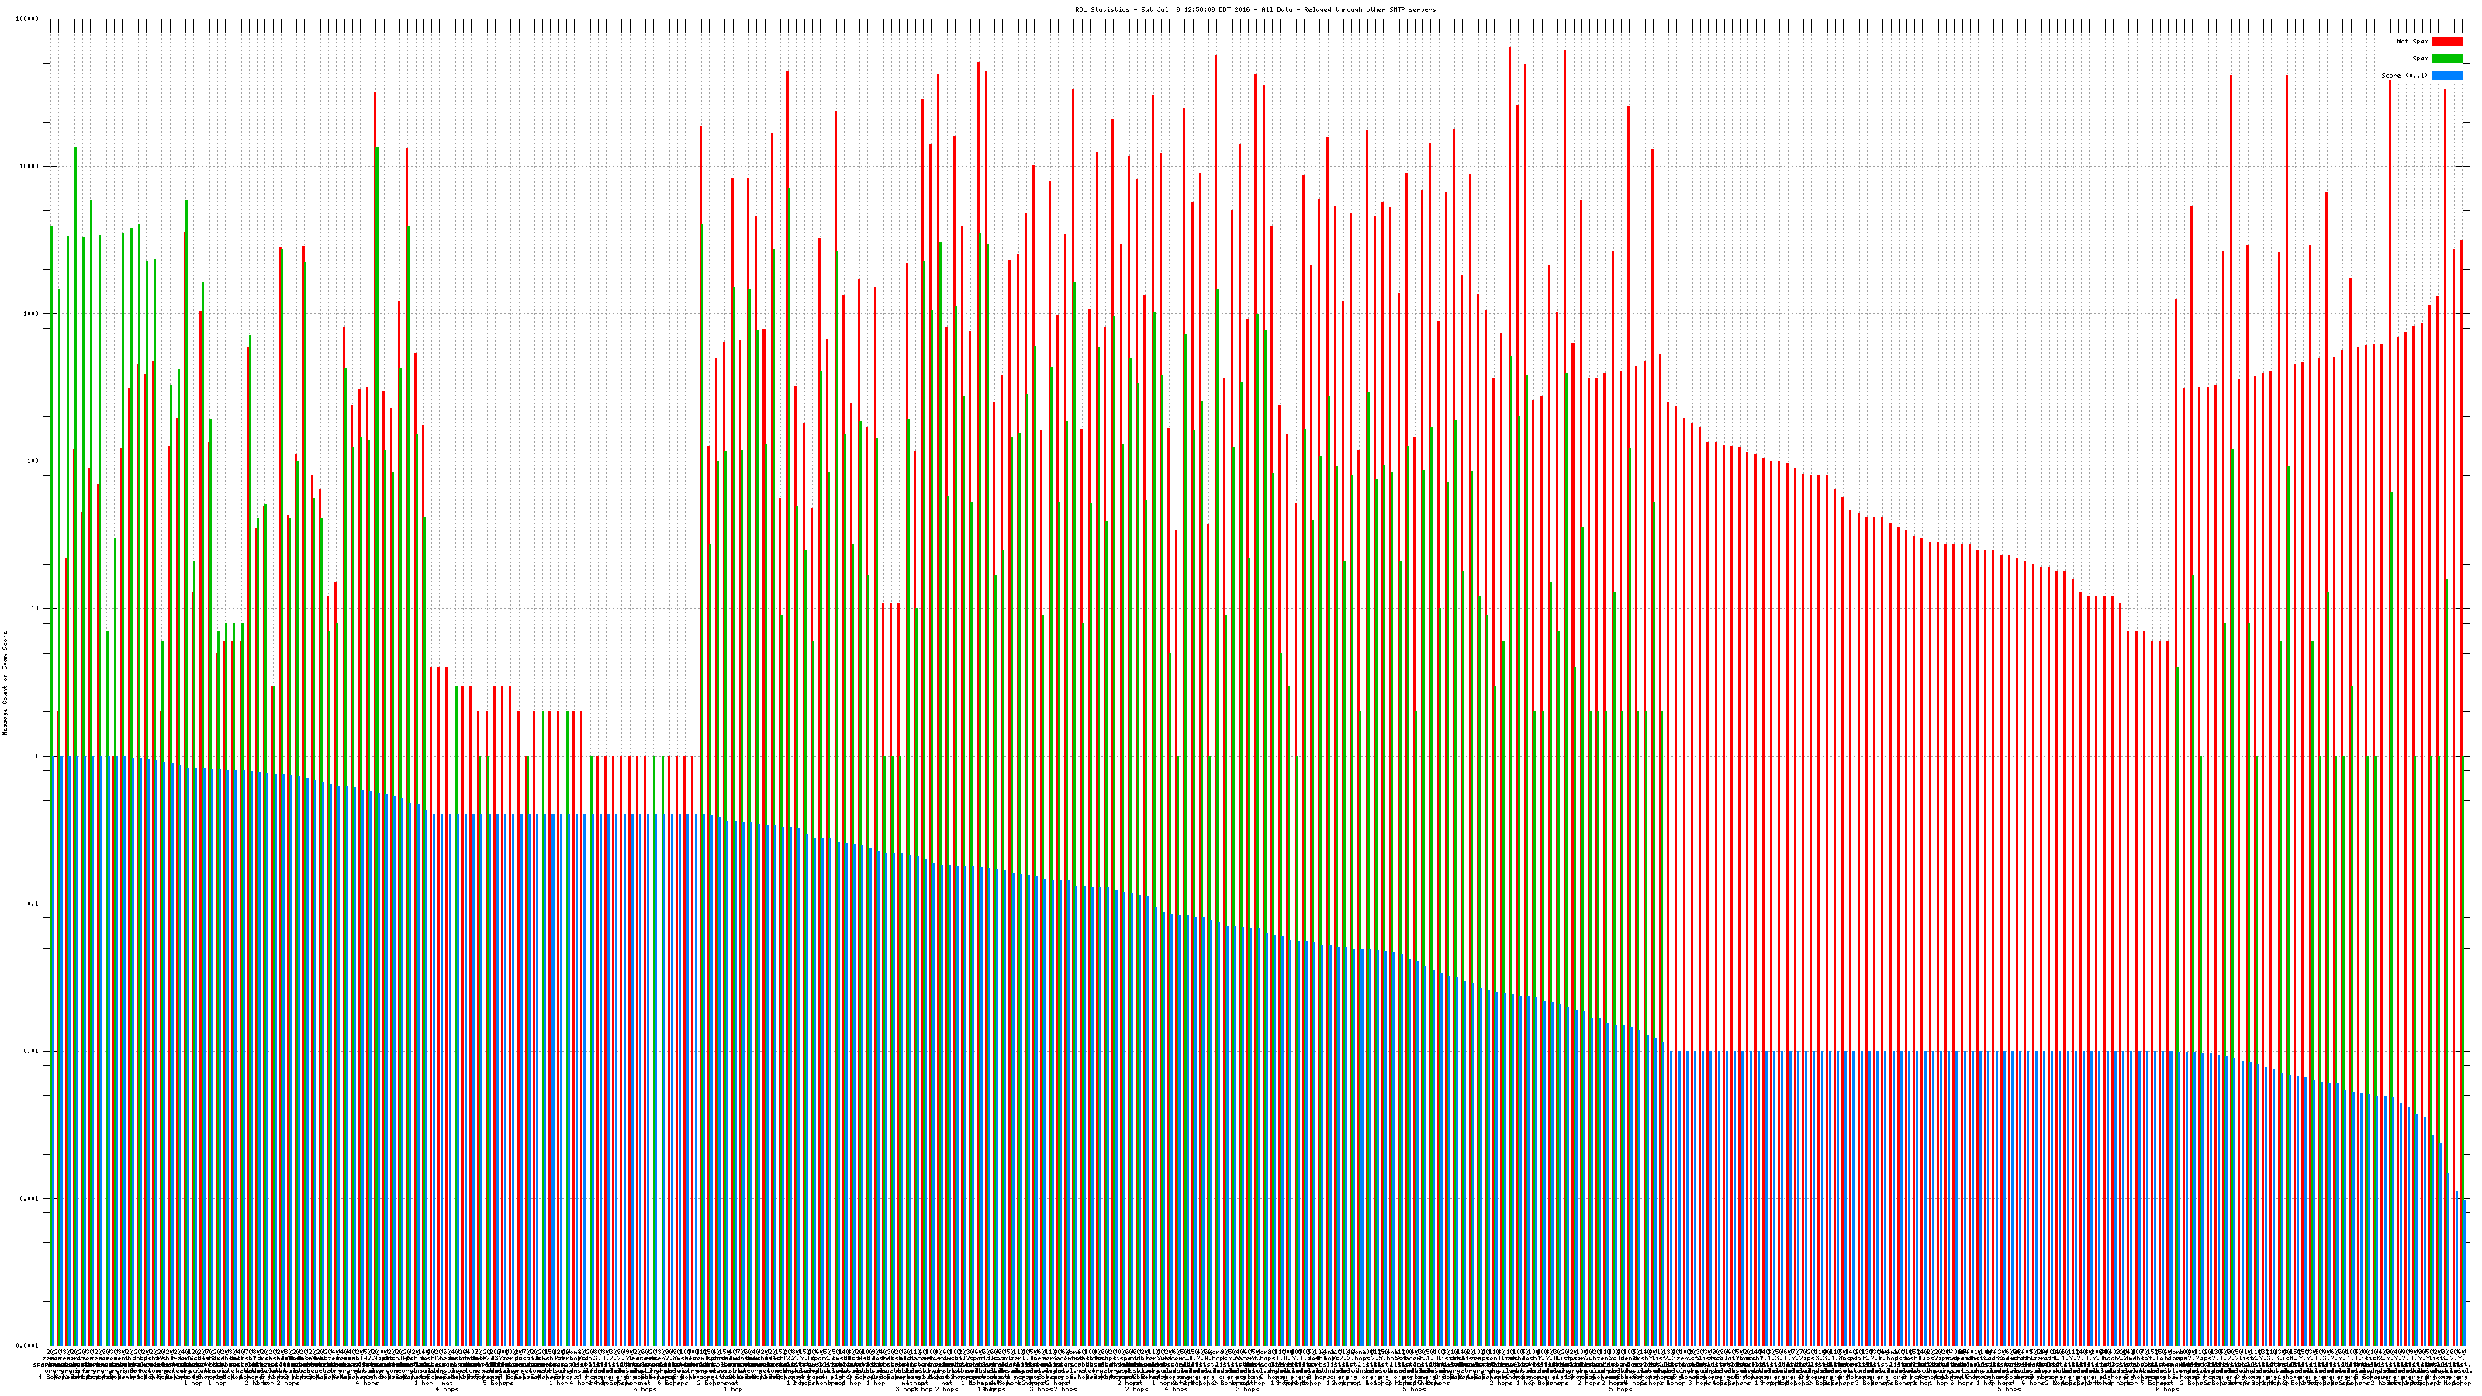Click the 0.0001 y-axis label
This screenshot has width=2482, height=1396.
click(27, 1346)
